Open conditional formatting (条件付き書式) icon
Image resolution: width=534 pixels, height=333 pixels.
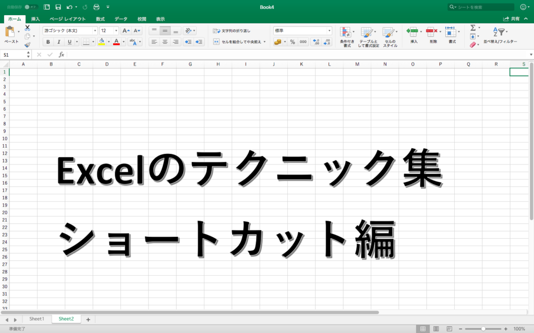345,32
